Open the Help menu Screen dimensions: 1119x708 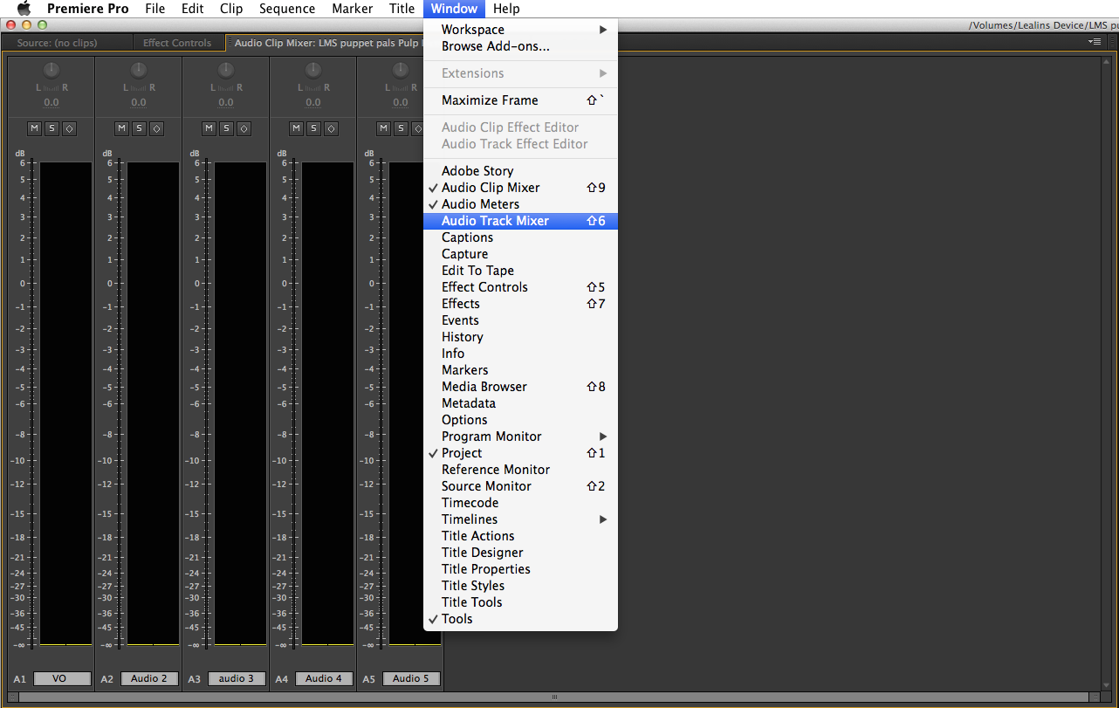506,9
